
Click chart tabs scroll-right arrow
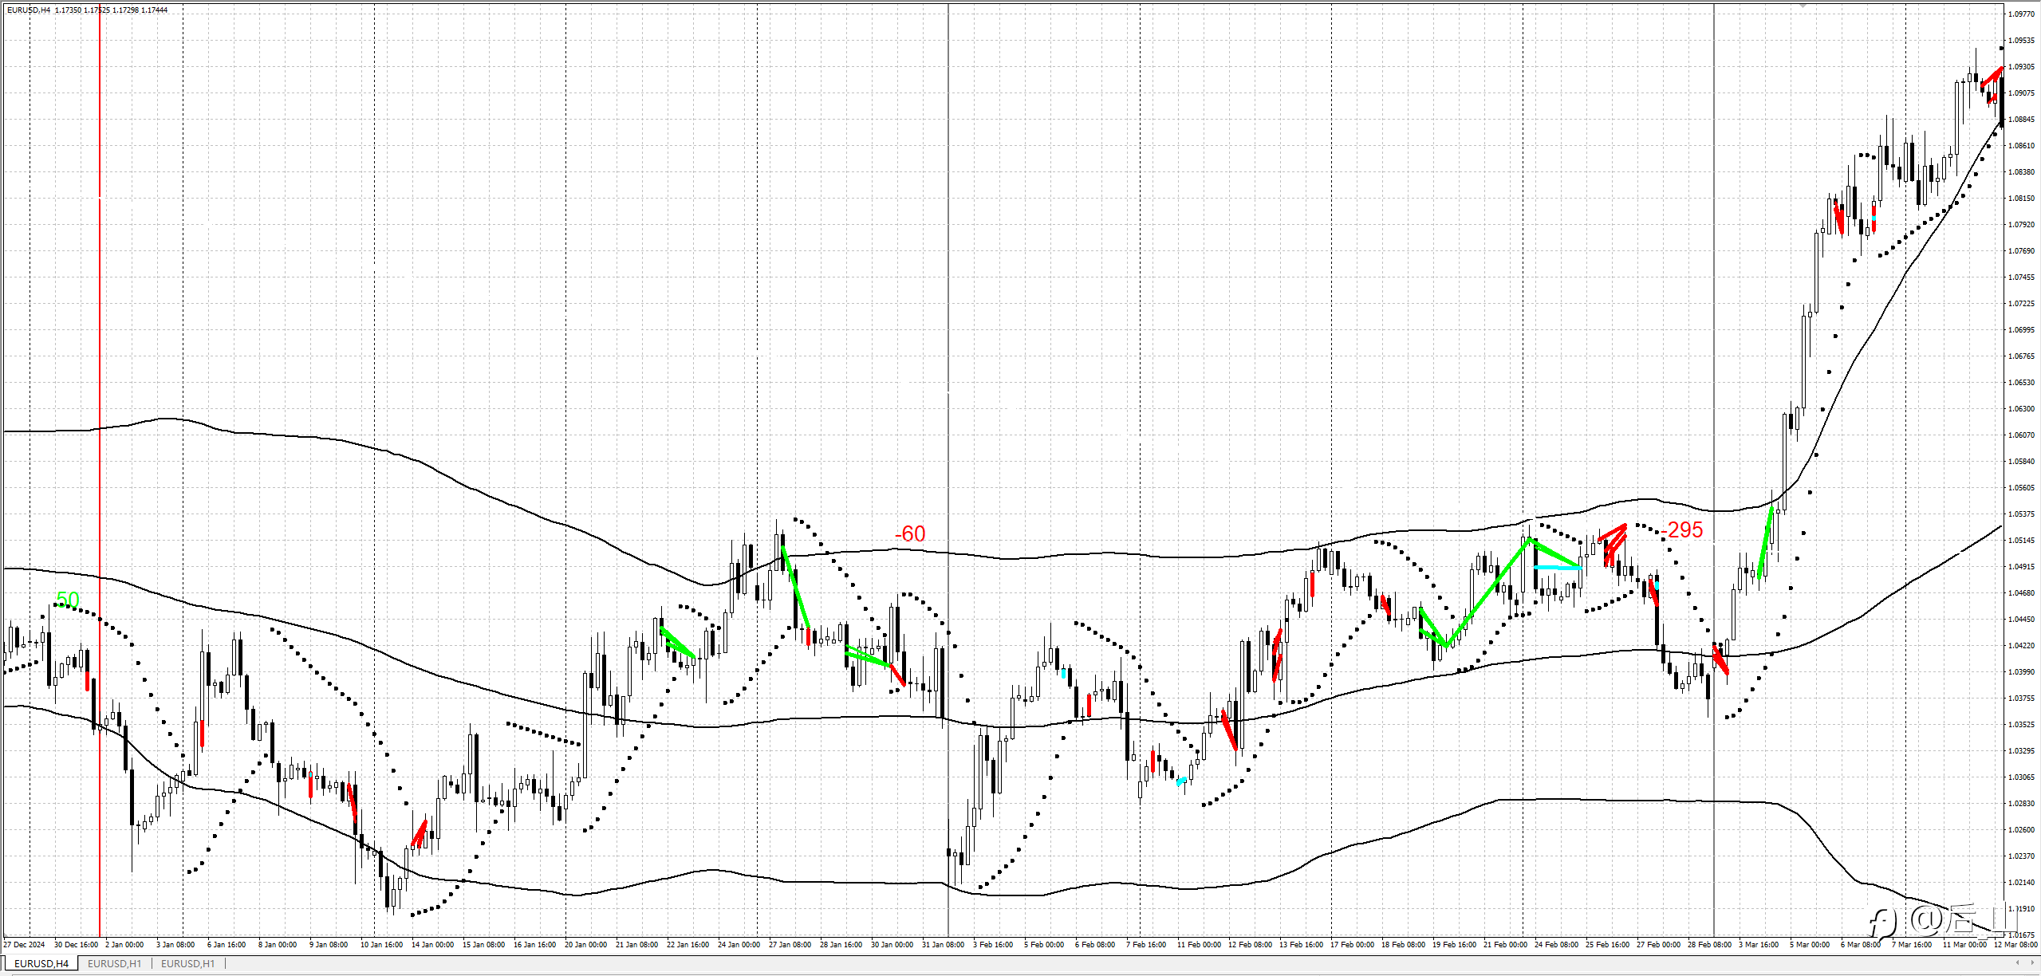point(2031,963)
